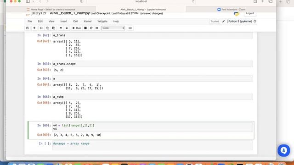Open the Widgets menu
The image size is (294, 165).
pos(102,22)
